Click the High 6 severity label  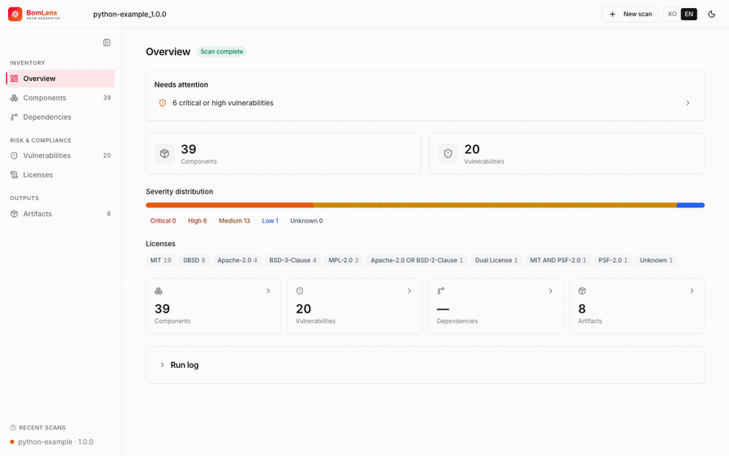(x=198, y=221)
